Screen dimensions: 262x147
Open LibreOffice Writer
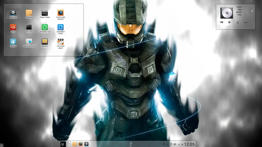click(x=60, y=29)
